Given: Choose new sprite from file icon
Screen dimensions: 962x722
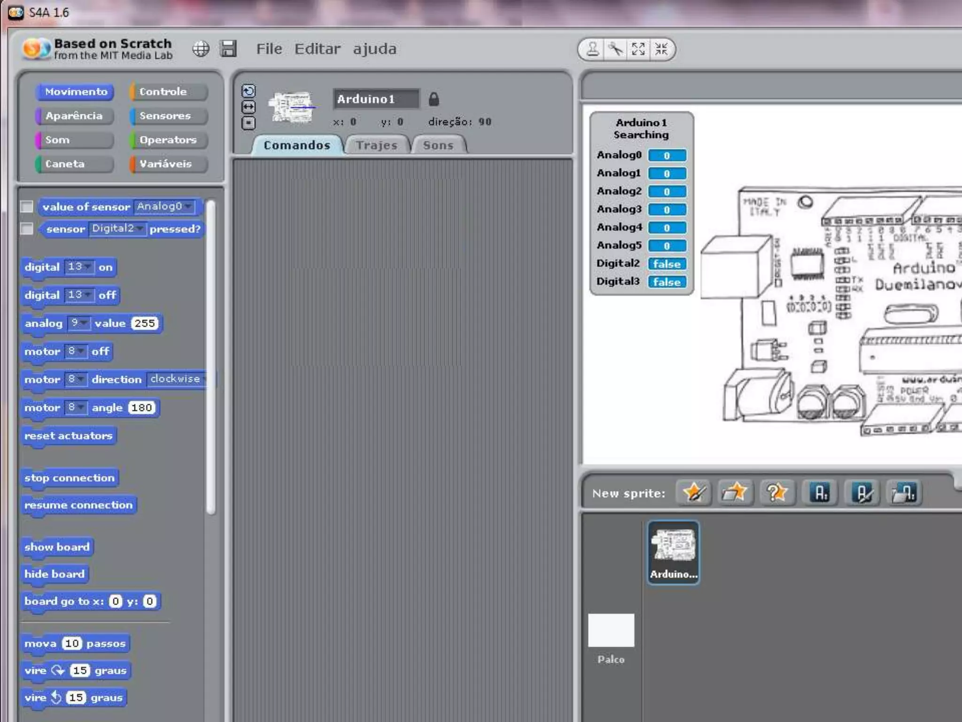Looking at the screenshot, I should click(735, 493).
